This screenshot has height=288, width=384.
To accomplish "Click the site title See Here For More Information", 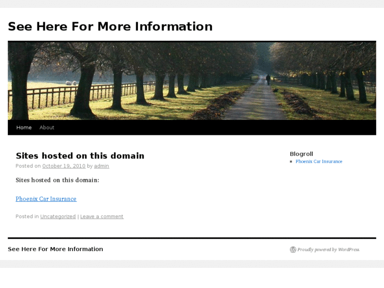I will (x=110, y=26).
